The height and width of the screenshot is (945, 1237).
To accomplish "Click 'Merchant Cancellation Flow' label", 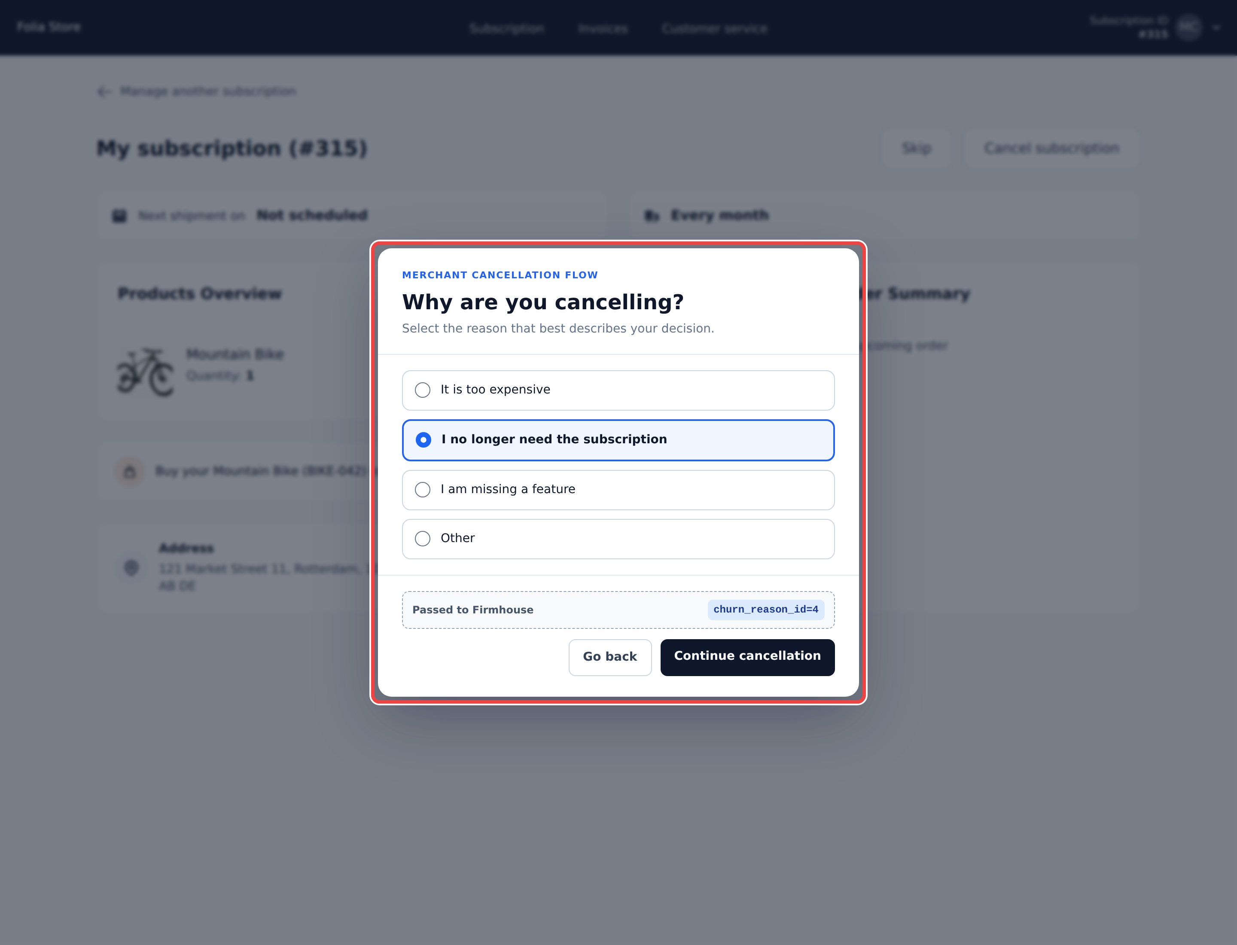I will [x=500, y=275].
